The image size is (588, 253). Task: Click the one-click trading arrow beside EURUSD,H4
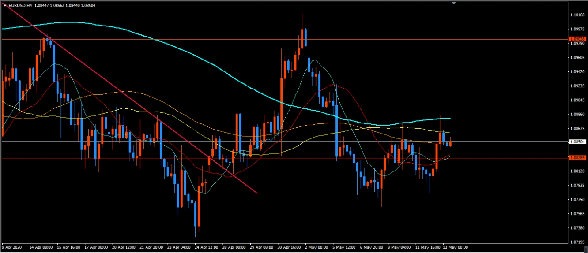pyautogui.click(x=4, y=5)
